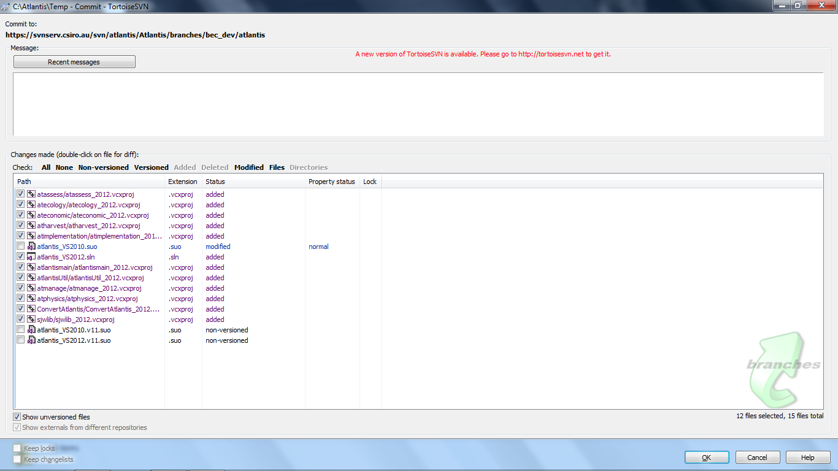838x471 pixels.
Task: Choose Modified in the Check filter row
Action: (x=248, y=167)
